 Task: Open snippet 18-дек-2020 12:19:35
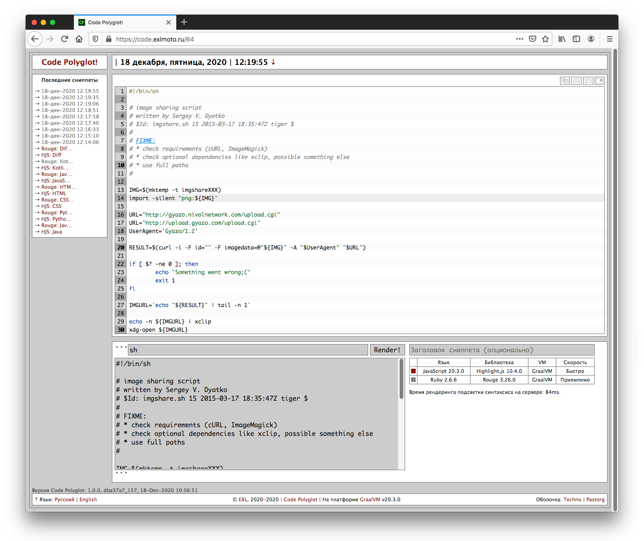(70, 97)
